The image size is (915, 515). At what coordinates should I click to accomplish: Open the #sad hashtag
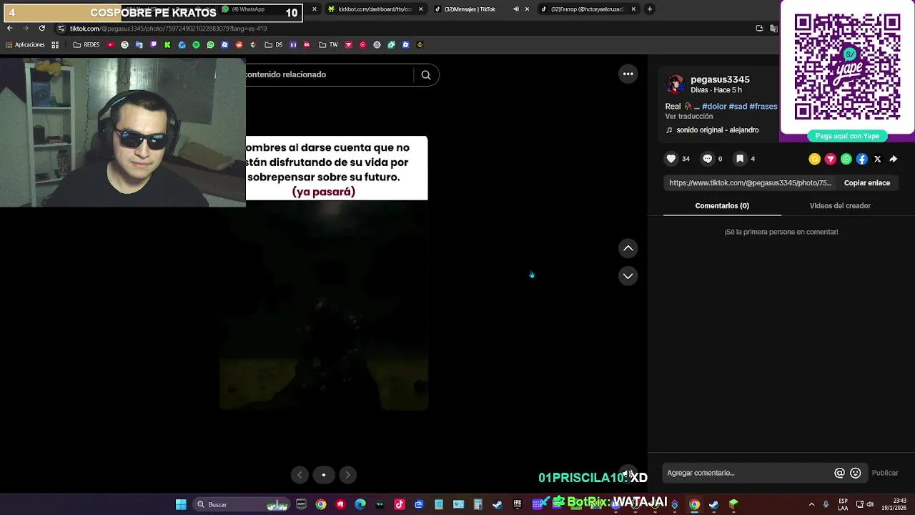tap(738, 107)
